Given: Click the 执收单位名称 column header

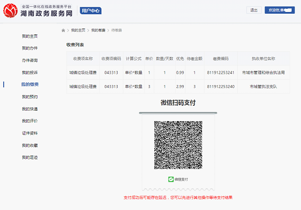Looking at the screenshot, I should (263, 58).
